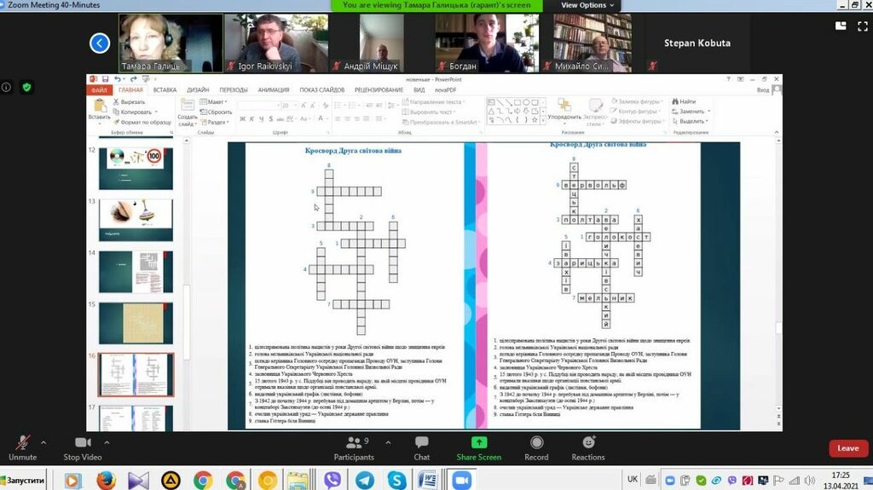Click the Найти find tool

683,101
